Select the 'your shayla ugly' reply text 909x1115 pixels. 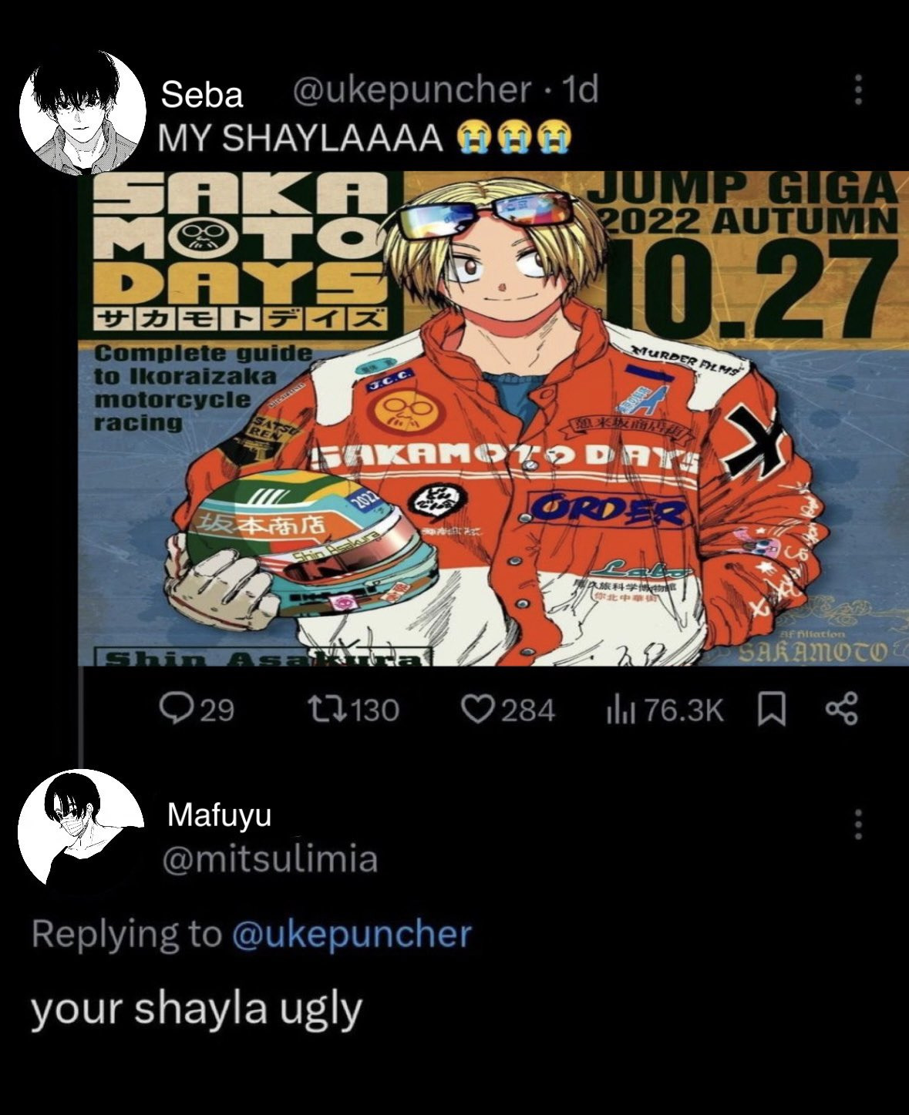coord(197,1009)
